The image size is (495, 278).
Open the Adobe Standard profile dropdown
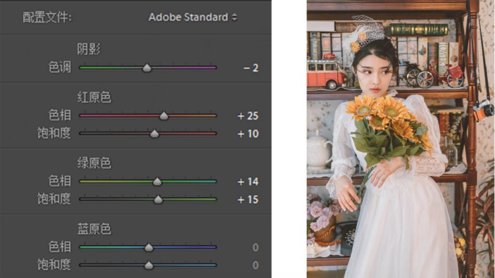pyautogui.click(x=192, y=17)
